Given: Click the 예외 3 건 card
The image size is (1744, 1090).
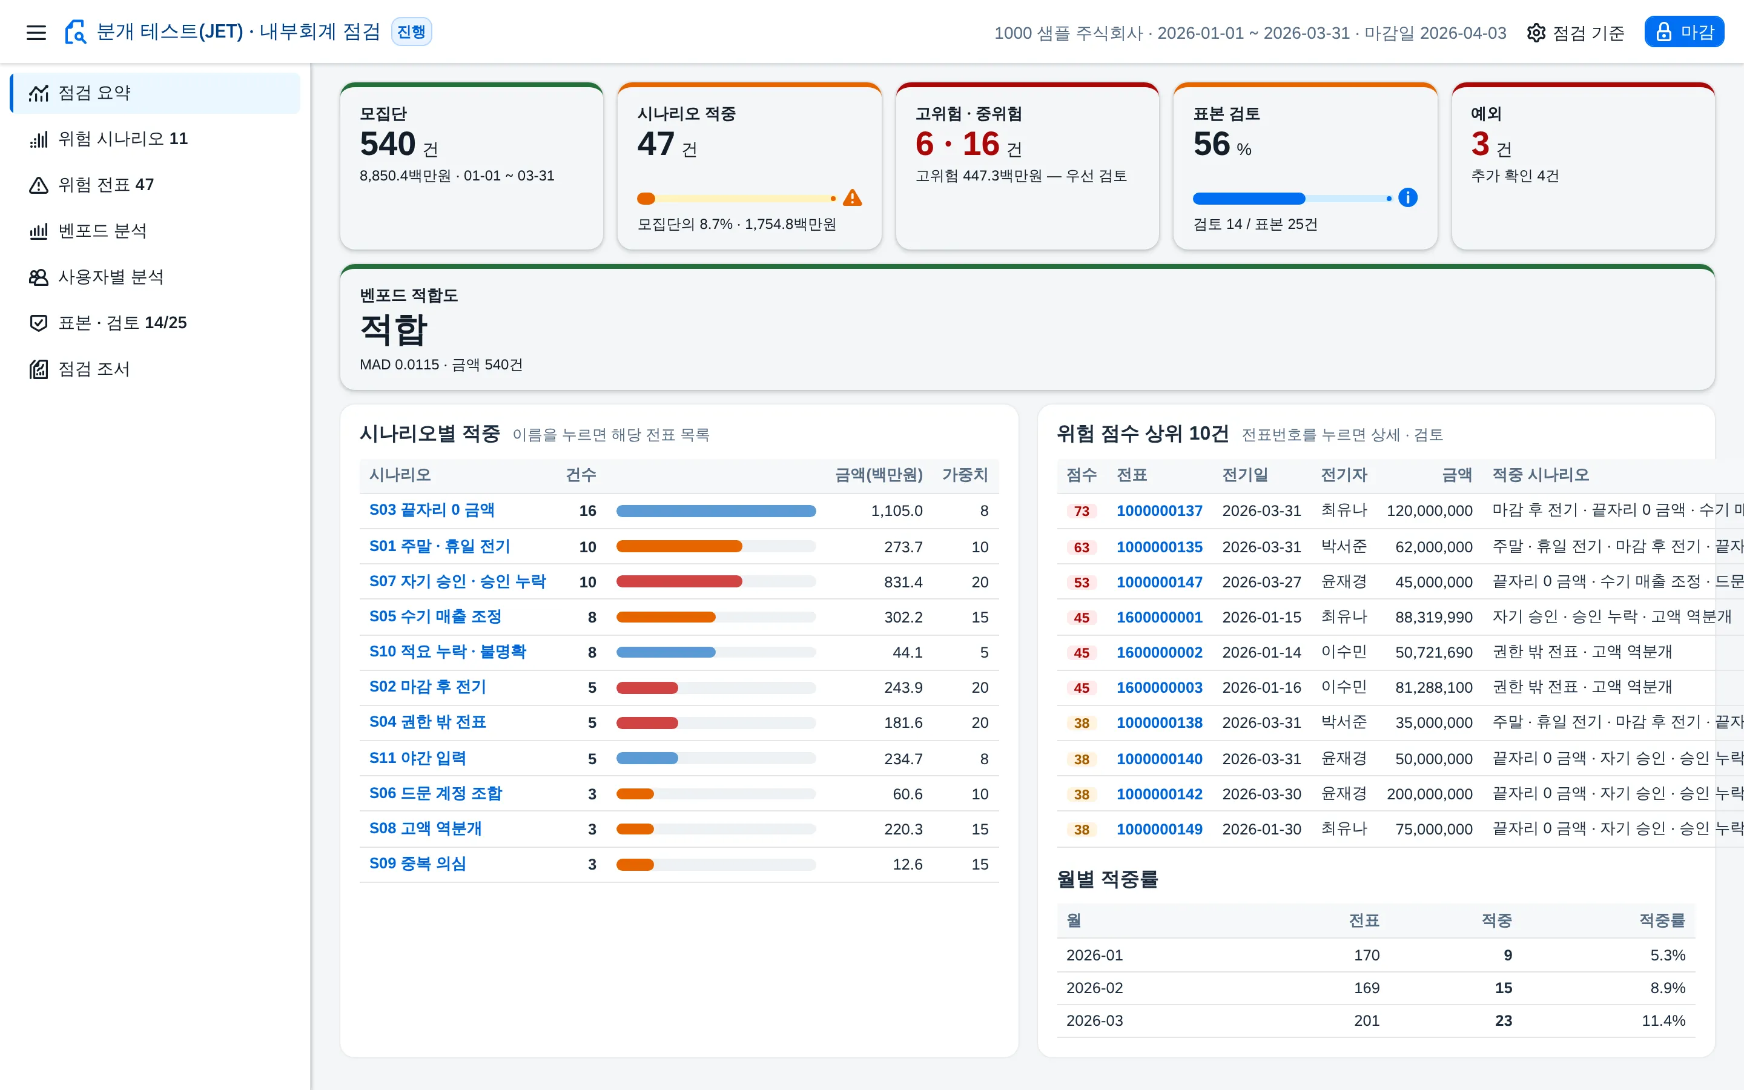Looking at the screenshot, I should point(1582,167).
